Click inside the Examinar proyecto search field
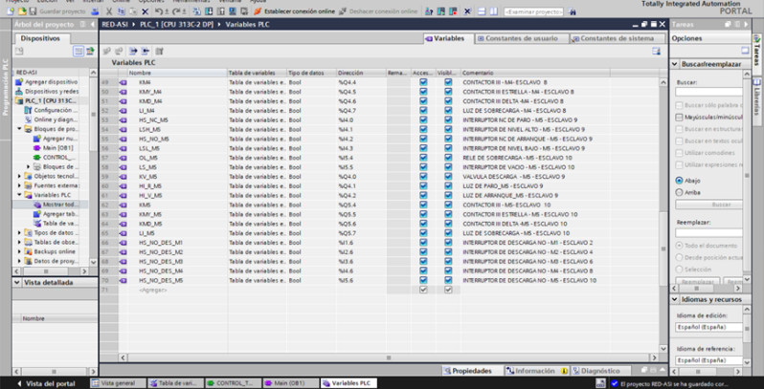The image size is (764, 389). [x=533, y=11]
